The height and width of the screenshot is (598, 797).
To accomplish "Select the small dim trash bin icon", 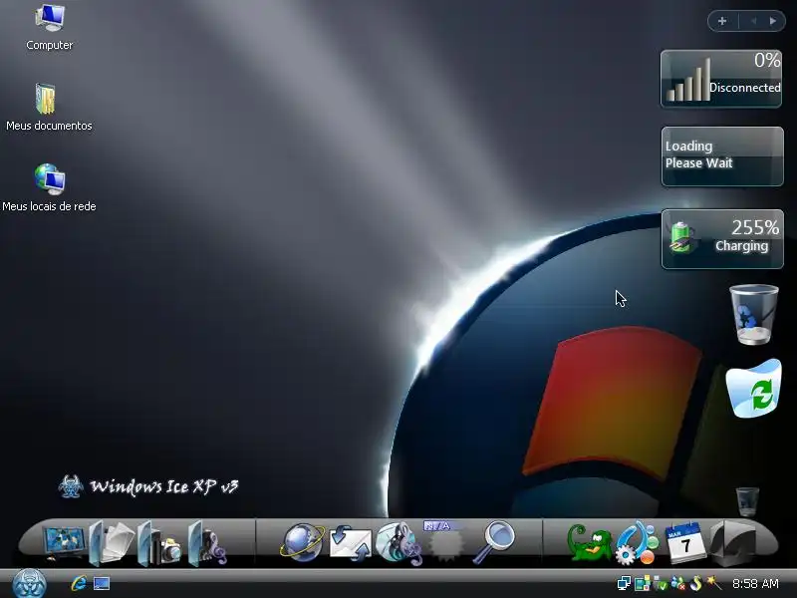I will click(x=747, y=501).
